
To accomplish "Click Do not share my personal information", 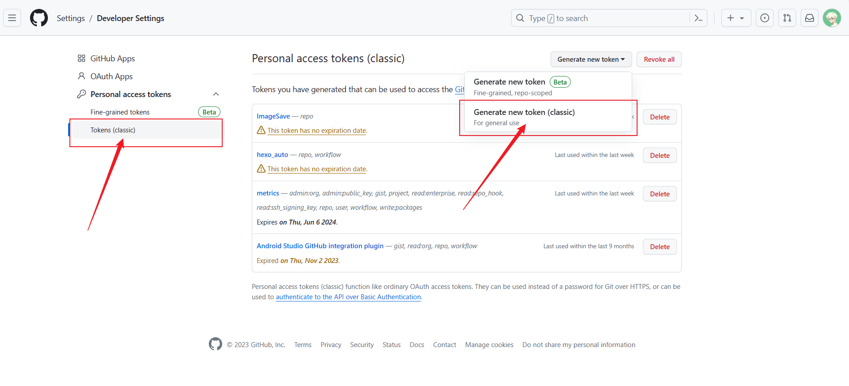I will (x=579, y=344).
